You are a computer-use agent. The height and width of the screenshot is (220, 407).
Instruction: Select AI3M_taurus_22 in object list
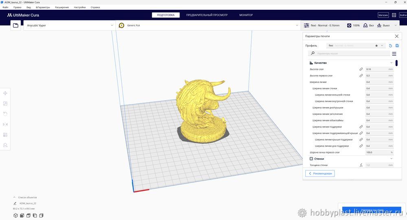click(28, 203)
